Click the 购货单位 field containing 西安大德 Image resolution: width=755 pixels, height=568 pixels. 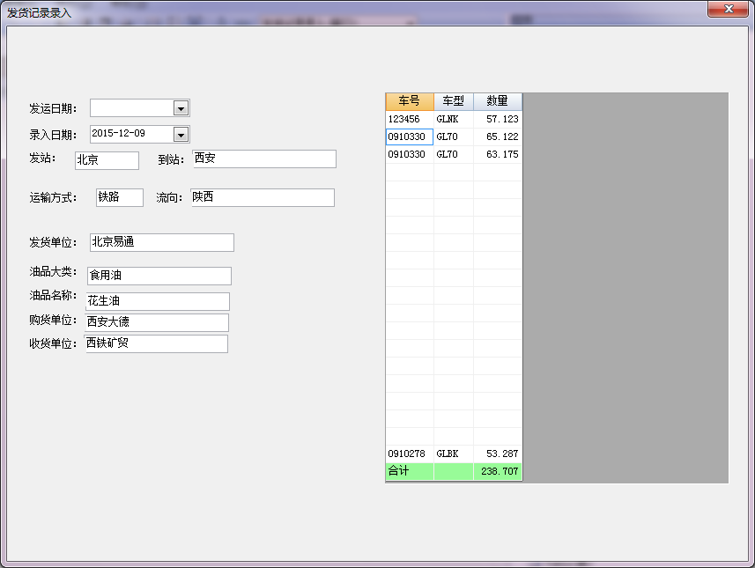pos(157,322)
